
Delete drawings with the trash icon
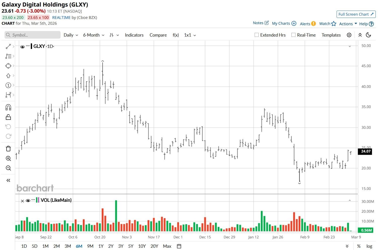click(8, 149)
